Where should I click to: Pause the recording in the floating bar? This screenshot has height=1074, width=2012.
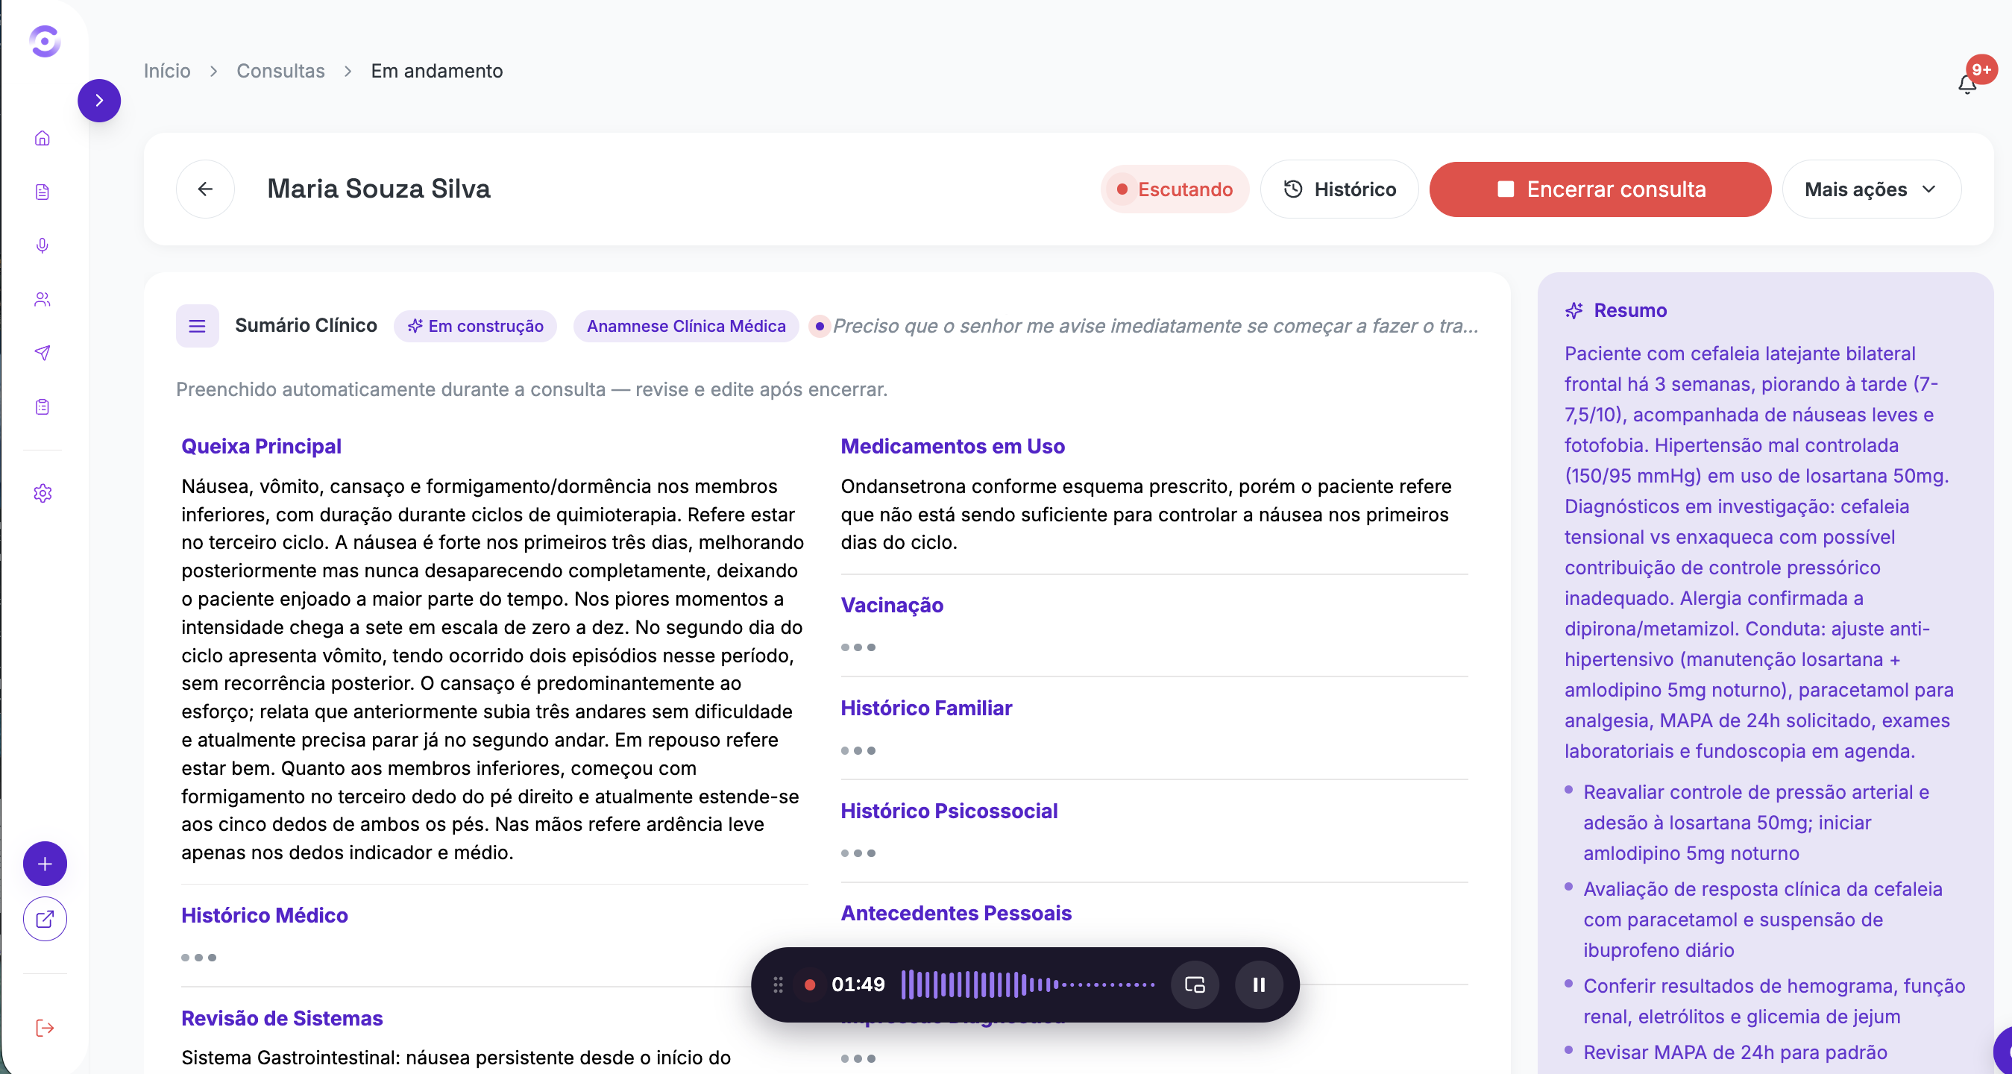pos(1259,985)
